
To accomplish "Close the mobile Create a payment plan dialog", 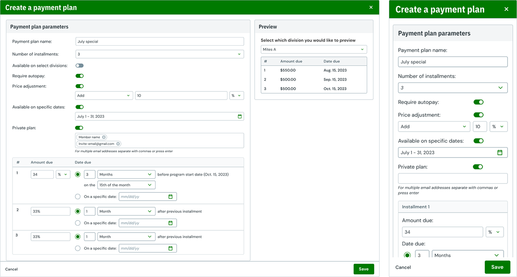I will pos(506,9).
